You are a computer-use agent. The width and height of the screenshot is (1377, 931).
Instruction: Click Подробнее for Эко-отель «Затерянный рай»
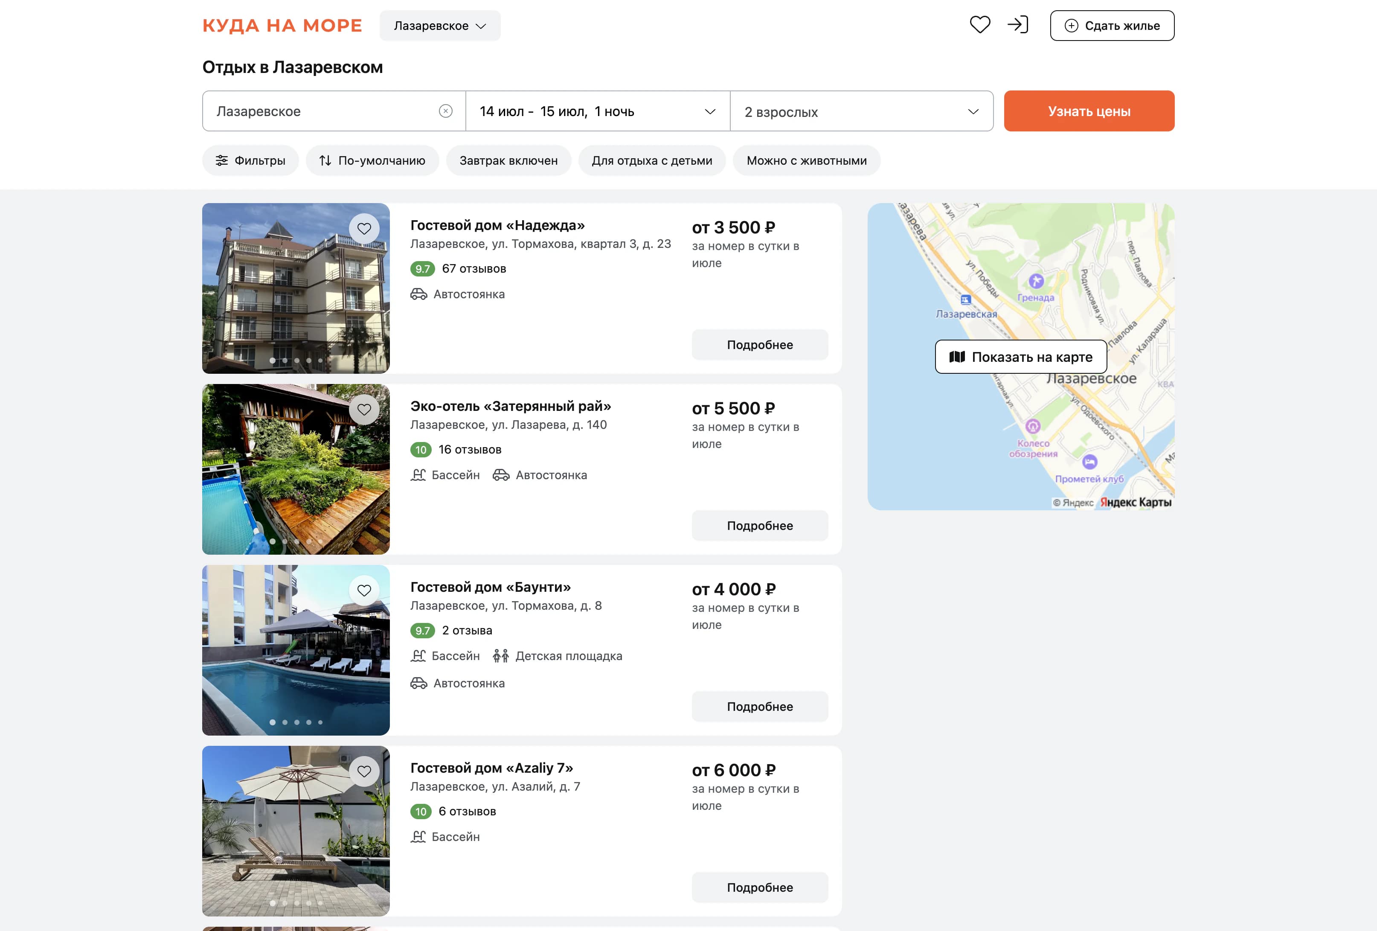click(760, 526)
